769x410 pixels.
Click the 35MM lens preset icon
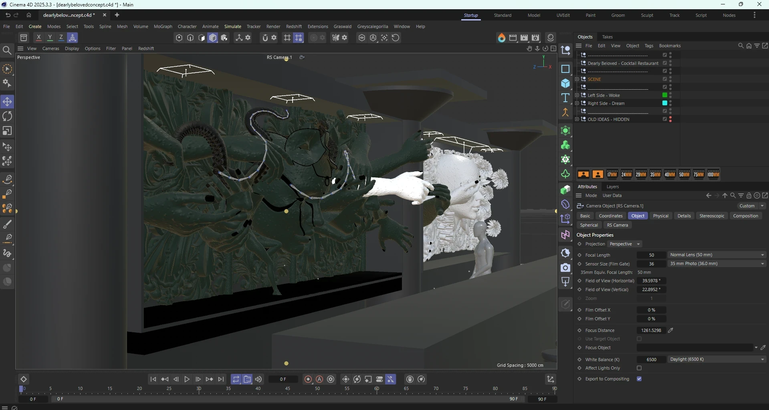click(655, 174)
